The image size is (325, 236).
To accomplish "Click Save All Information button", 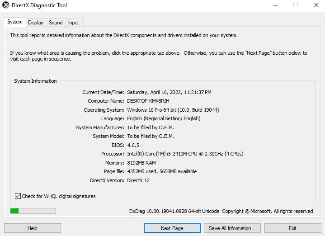I will tap(232, 228).
